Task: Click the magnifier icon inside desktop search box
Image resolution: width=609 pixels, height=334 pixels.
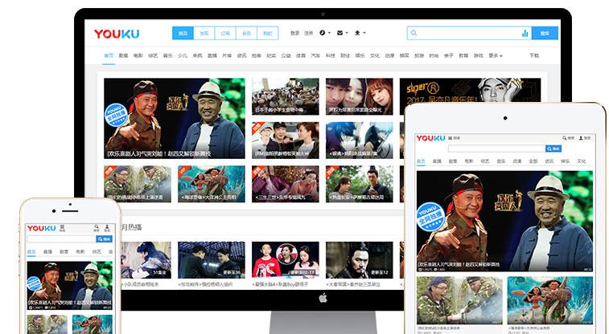Action: [x=414, y=34]
